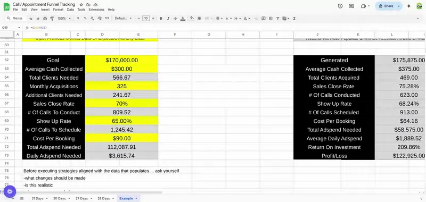Collapse the toolbar with the chevron up
This screenshot has height=202, width=426.
(x=417, y=19)
